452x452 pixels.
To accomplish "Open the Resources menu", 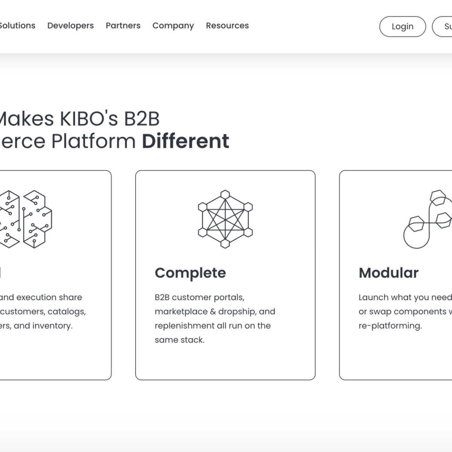I will 228,26.
